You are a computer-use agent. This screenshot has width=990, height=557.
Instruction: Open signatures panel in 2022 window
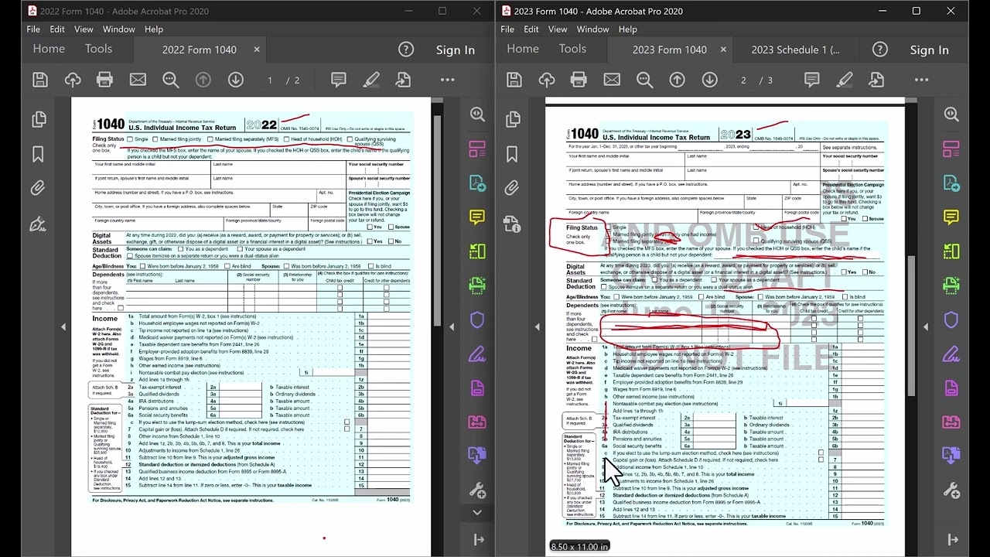click(38, 224)
